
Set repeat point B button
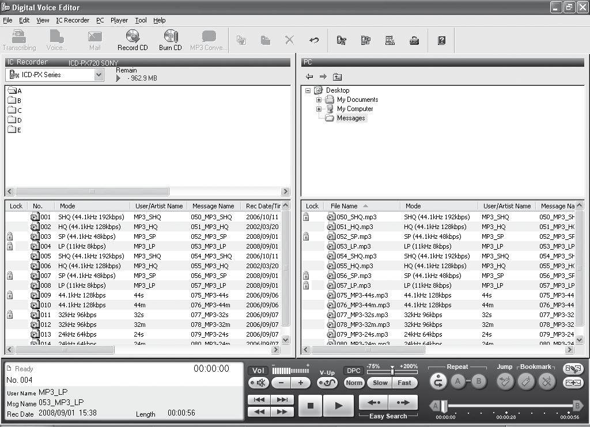pos(479,382)
